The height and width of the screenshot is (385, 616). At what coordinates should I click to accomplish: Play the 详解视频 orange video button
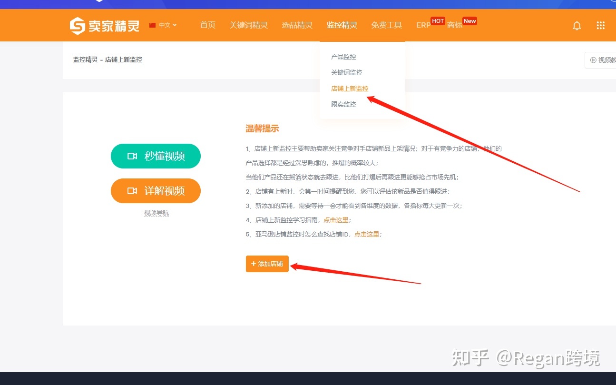point(156,191)
